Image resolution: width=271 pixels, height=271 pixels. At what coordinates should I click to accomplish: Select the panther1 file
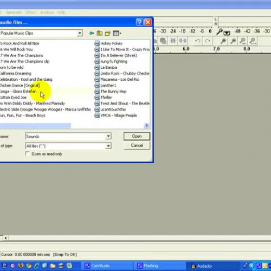pyautogui.click(x=105, y=85)
